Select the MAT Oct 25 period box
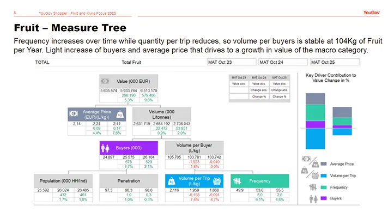Screen dimensions: 388x218 335,63
